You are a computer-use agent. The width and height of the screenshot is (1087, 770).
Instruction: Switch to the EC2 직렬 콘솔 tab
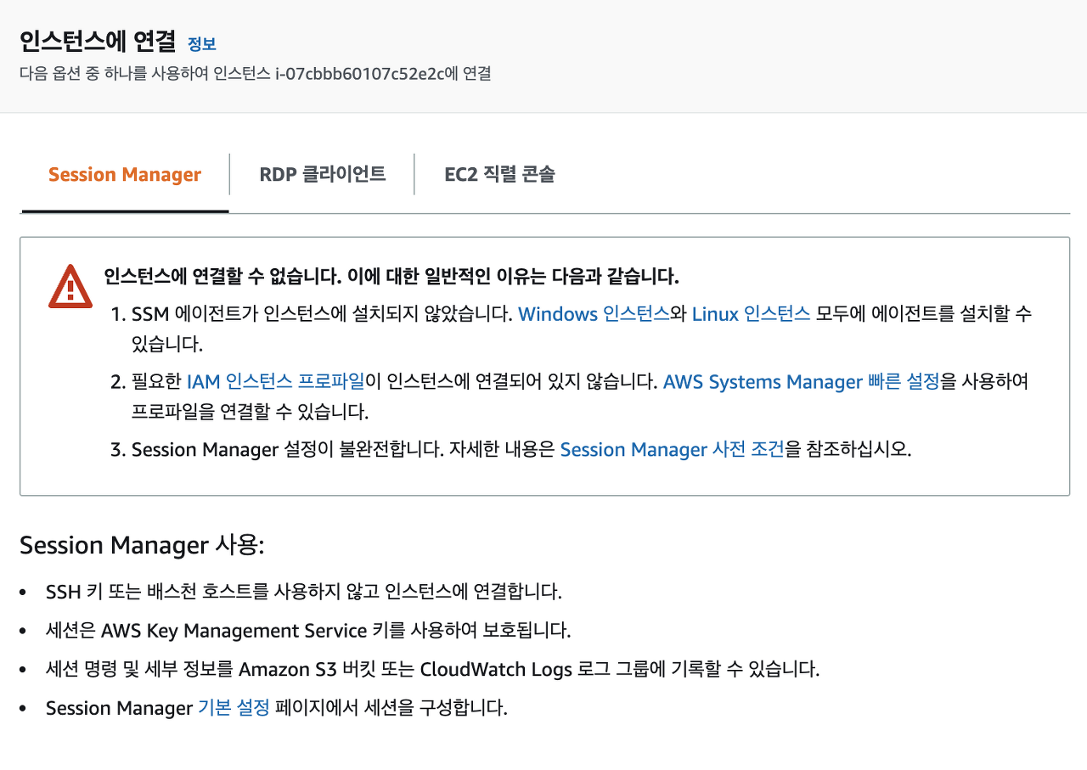499,175
